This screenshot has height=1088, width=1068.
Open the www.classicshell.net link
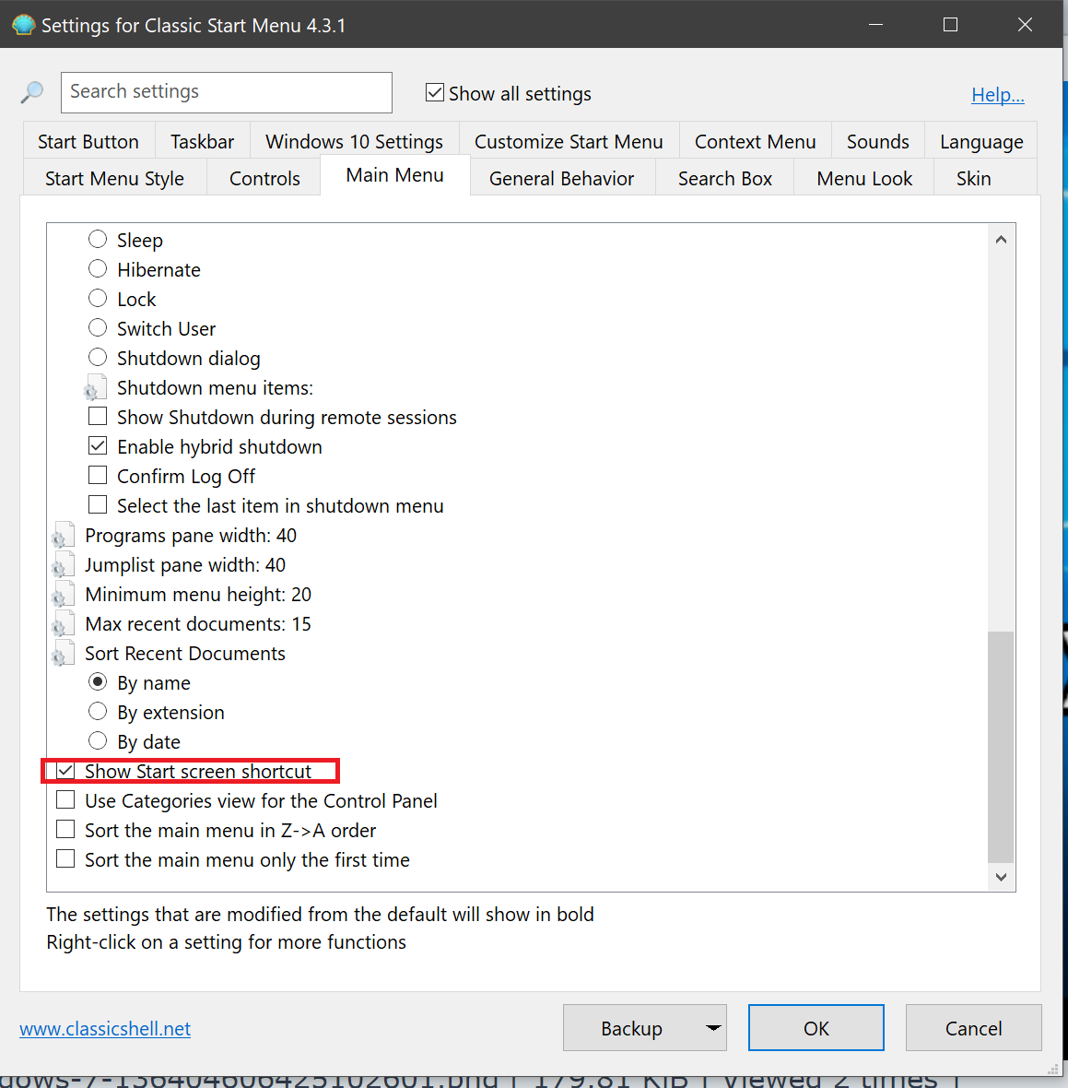[105, 1029]
